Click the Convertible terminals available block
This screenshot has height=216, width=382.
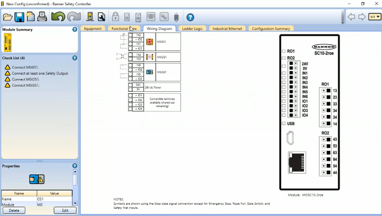[155, 102]
